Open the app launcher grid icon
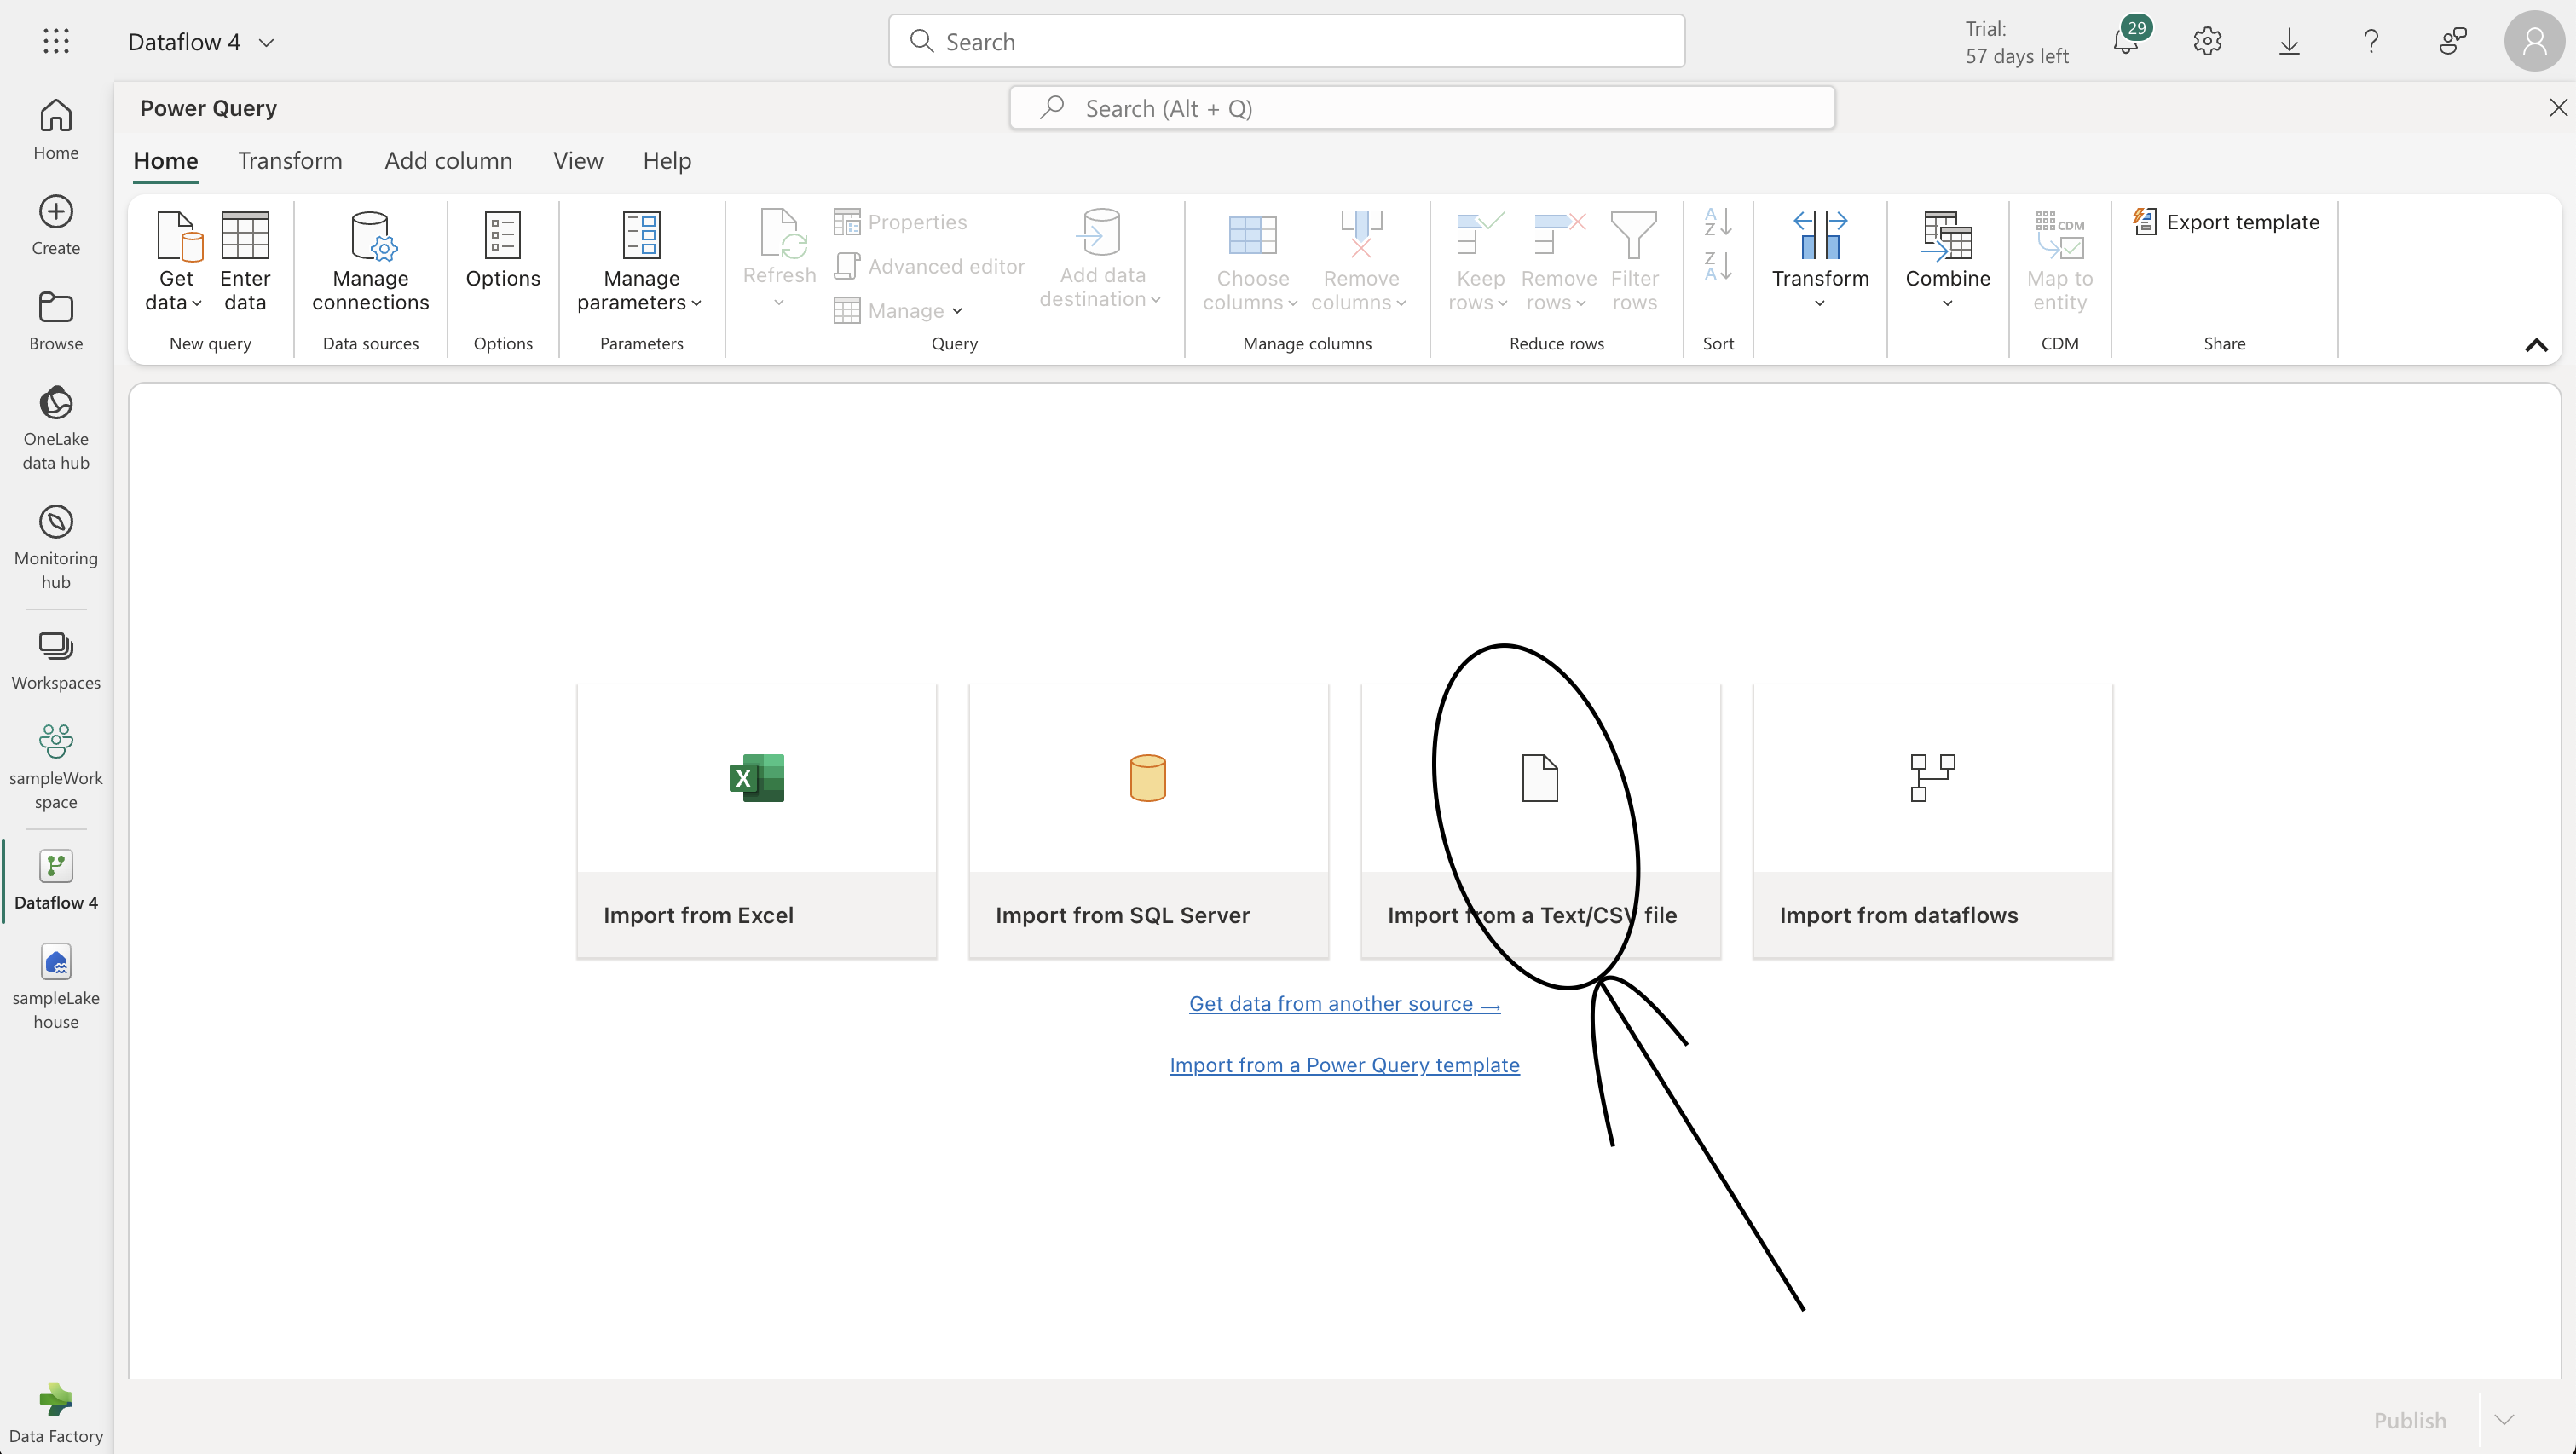2576x1454 pixels. click(56, 41)
